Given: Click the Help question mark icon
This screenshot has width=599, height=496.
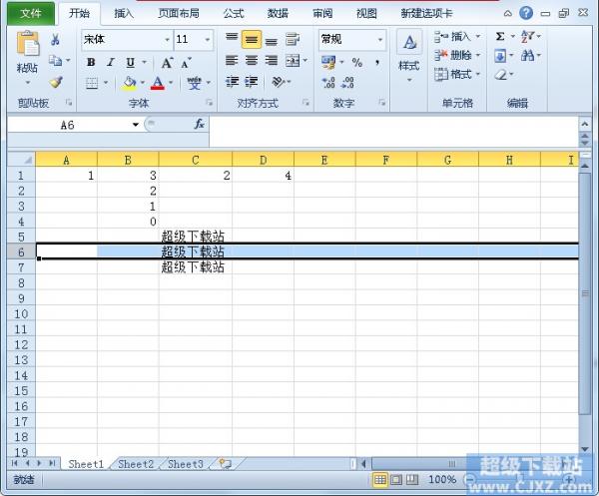Looking at the screenshot, I should 526,13.
